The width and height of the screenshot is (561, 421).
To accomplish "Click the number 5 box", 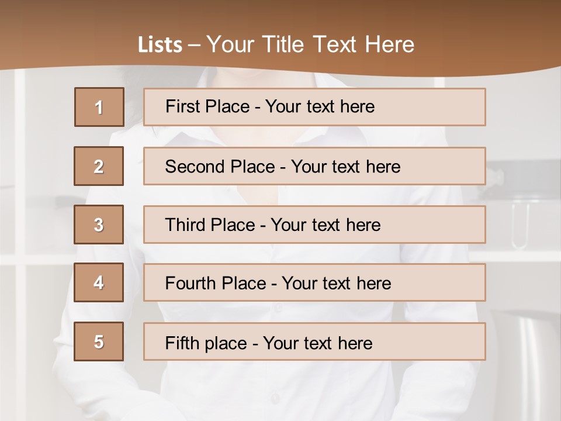I will pyautogui.click(x=99, y=341).
